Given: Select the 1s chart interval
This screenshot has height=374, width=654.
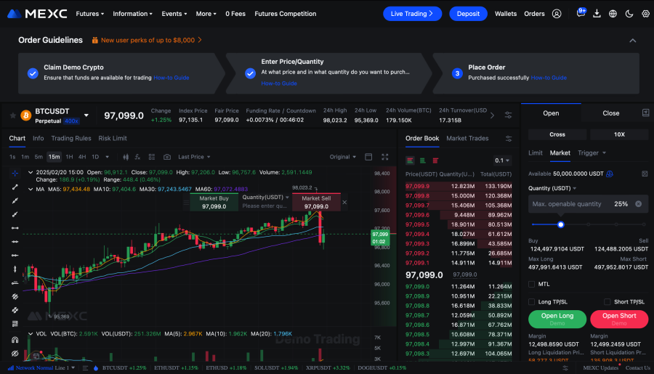Looking at the screenshot, I should (x=12, y=157).
